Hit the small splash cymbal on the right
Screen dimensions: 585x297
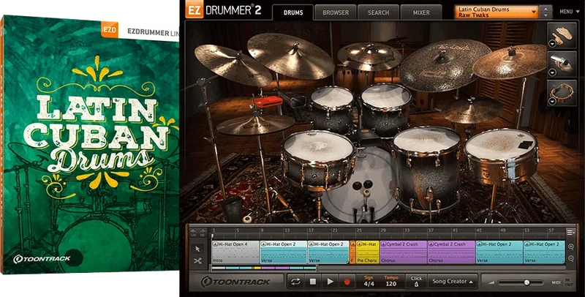point(472,109)
